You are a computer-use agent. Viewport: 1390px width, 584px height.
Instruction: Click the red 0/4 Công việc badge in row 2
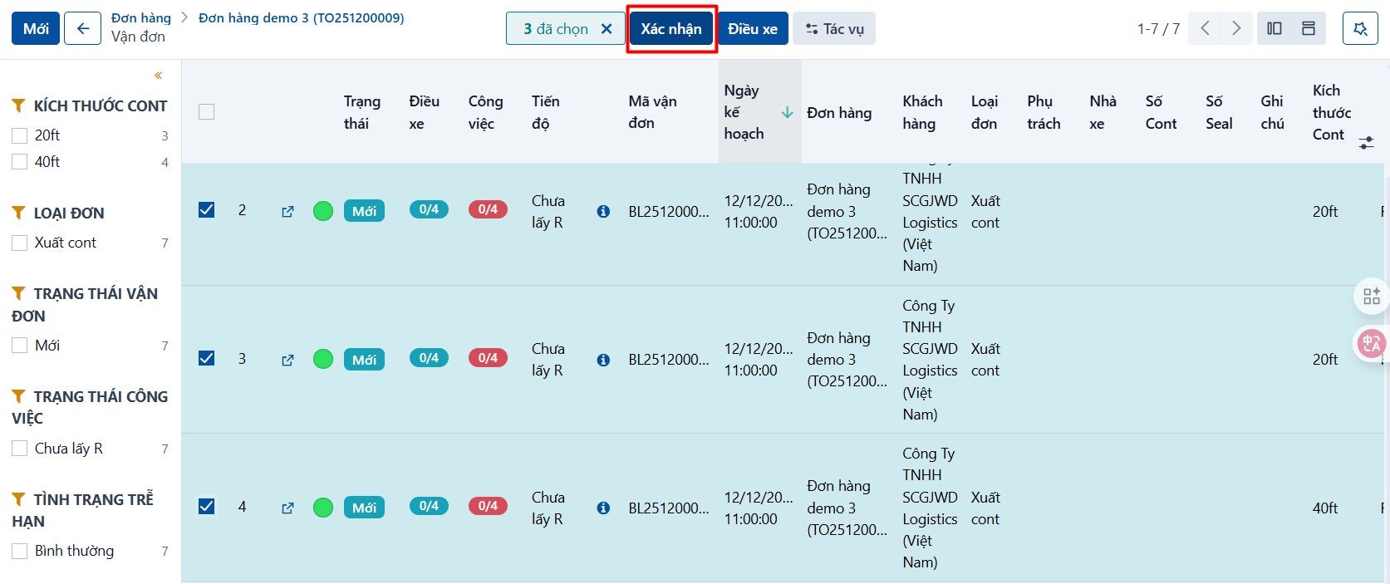[x=488, y=209]
